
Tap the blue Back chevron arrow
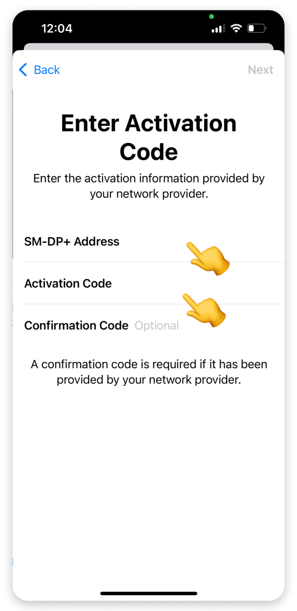[23, 70]
